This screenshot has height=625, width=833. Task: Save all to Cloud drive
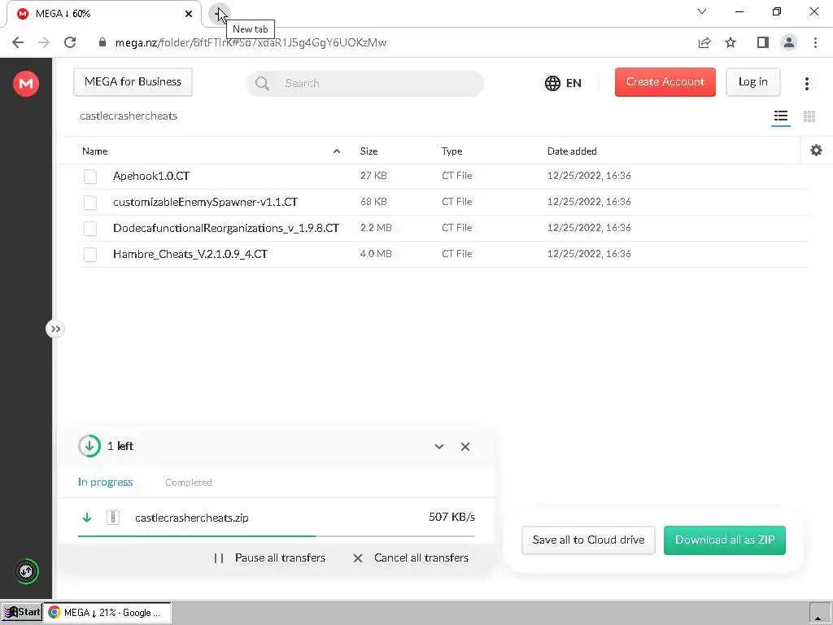tap(588, 540)
